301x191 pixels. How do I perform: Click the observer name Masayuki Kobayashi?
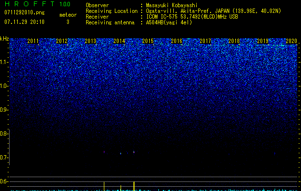click(172, 5)
